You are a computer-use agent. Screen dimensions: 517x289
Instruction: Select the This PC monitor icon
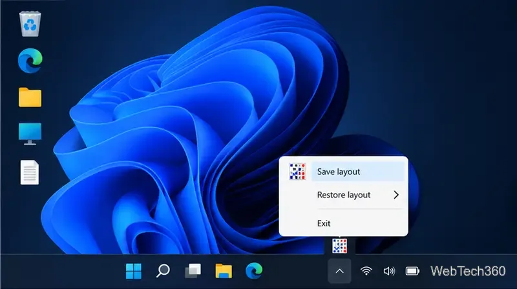coord(30,134)
